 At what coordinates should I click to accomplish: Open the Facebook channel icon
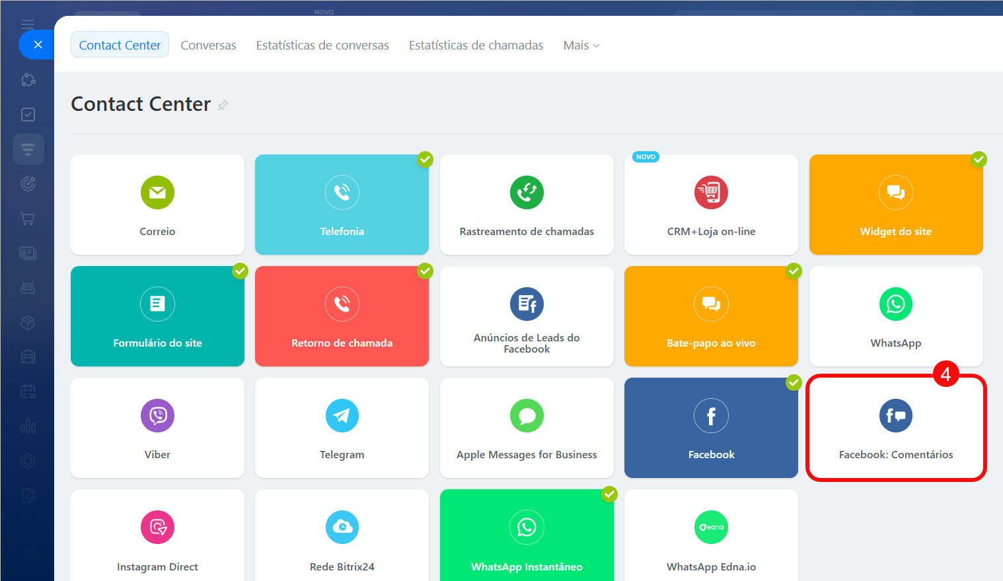click(x=711, y=415)
